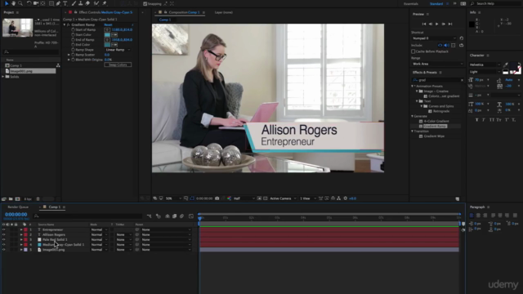The image size is (523, 294).
Task: Toggle Include audio speaker in Preview panel
Action: pyautogui.click(x=446, y=46)
